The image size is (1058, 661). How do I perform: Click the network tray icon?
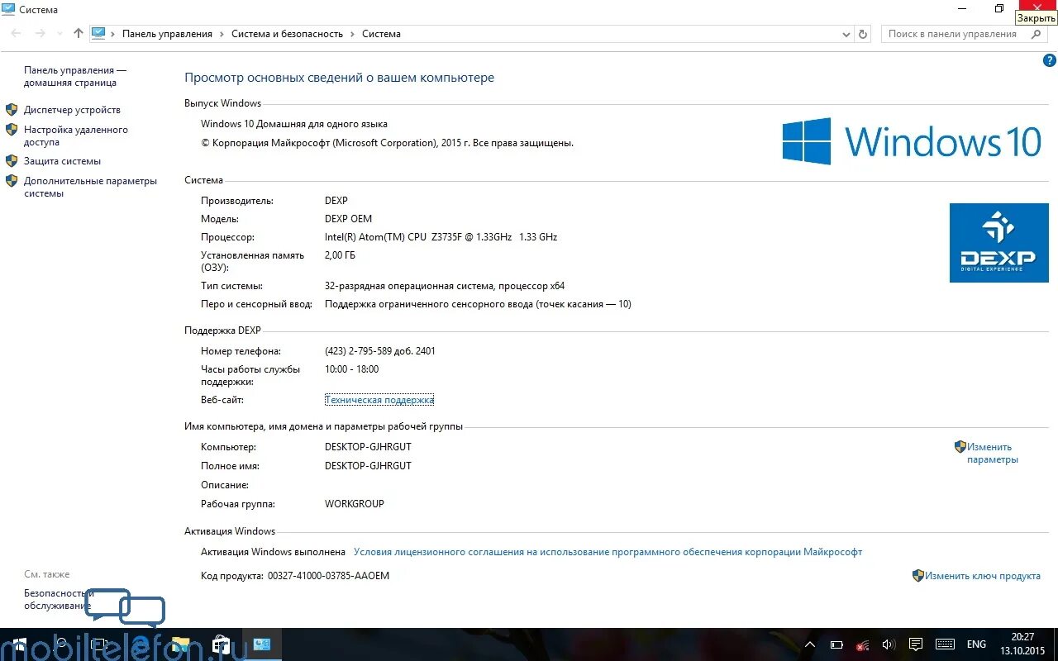(863, 644)
